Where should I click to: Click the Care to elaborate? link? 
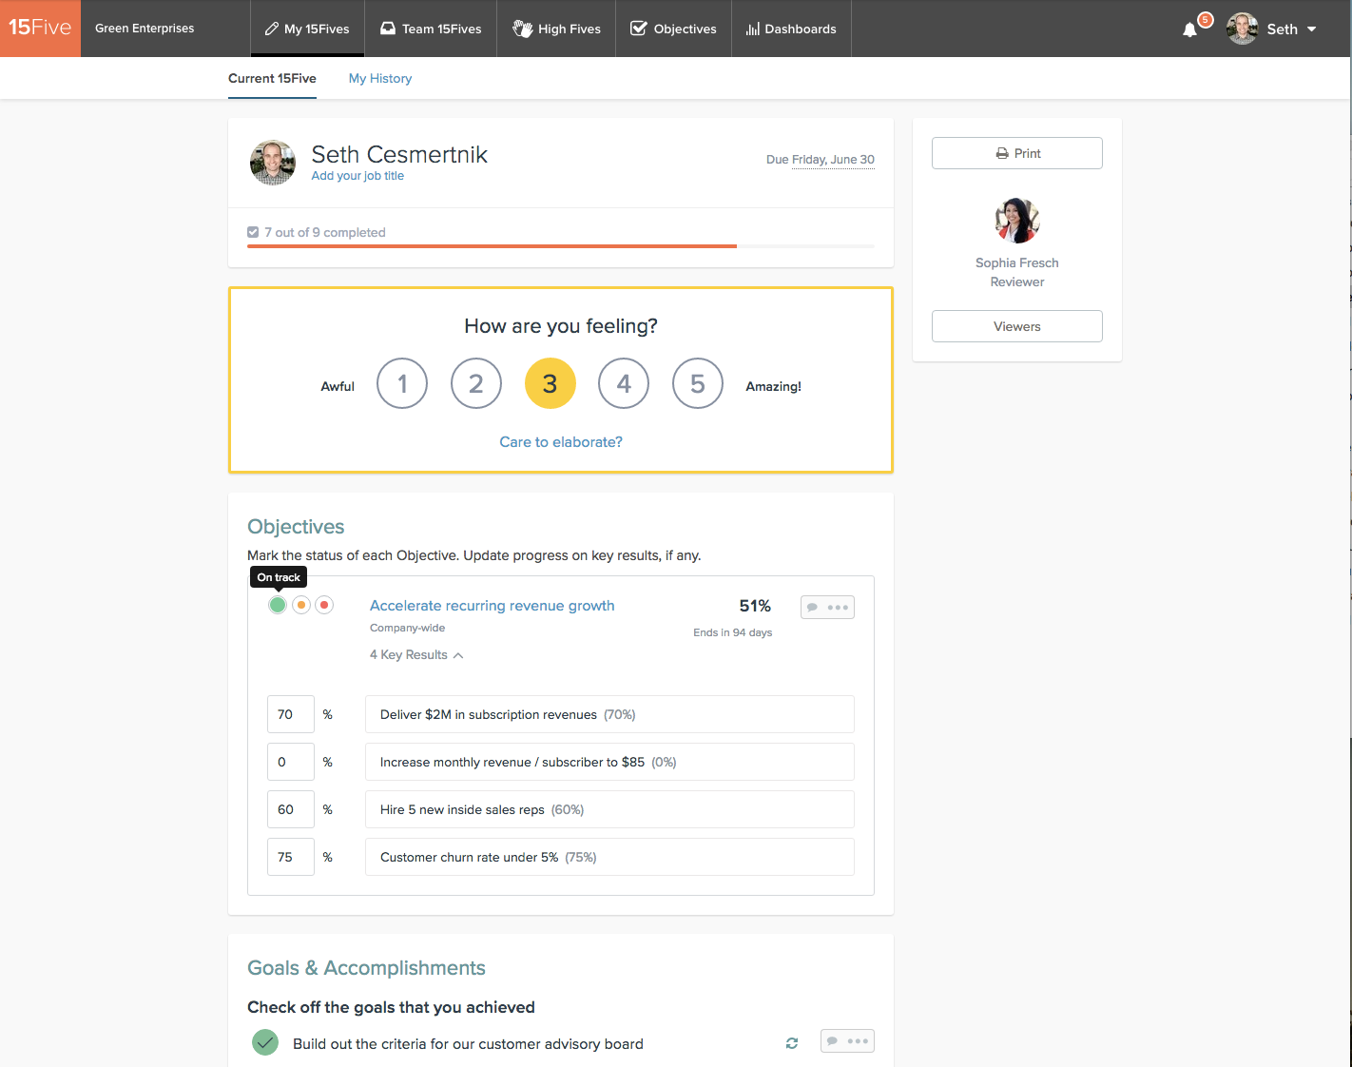click(x=561, y=442)
